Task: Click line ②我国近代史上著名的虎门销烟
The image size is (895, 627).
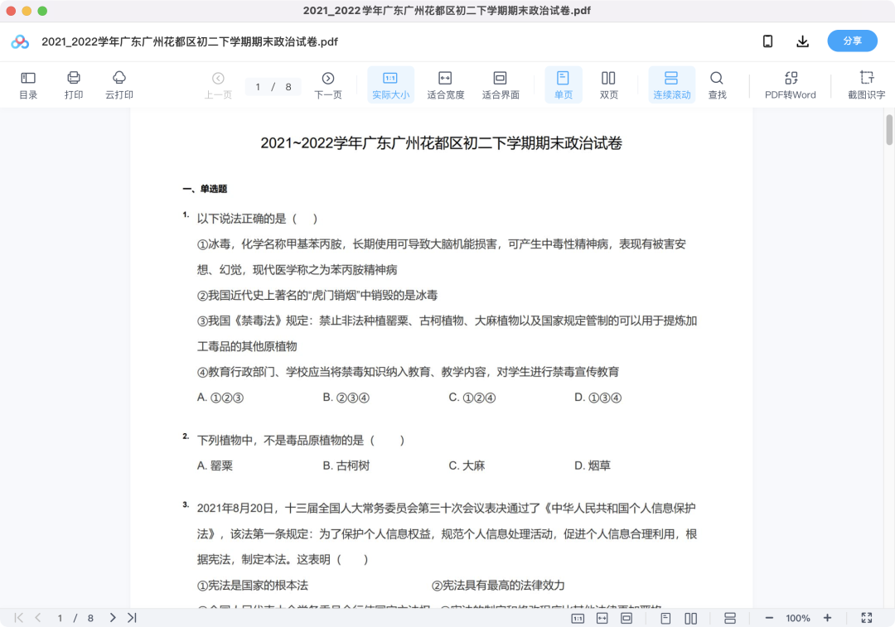Action: click(317, 295)
